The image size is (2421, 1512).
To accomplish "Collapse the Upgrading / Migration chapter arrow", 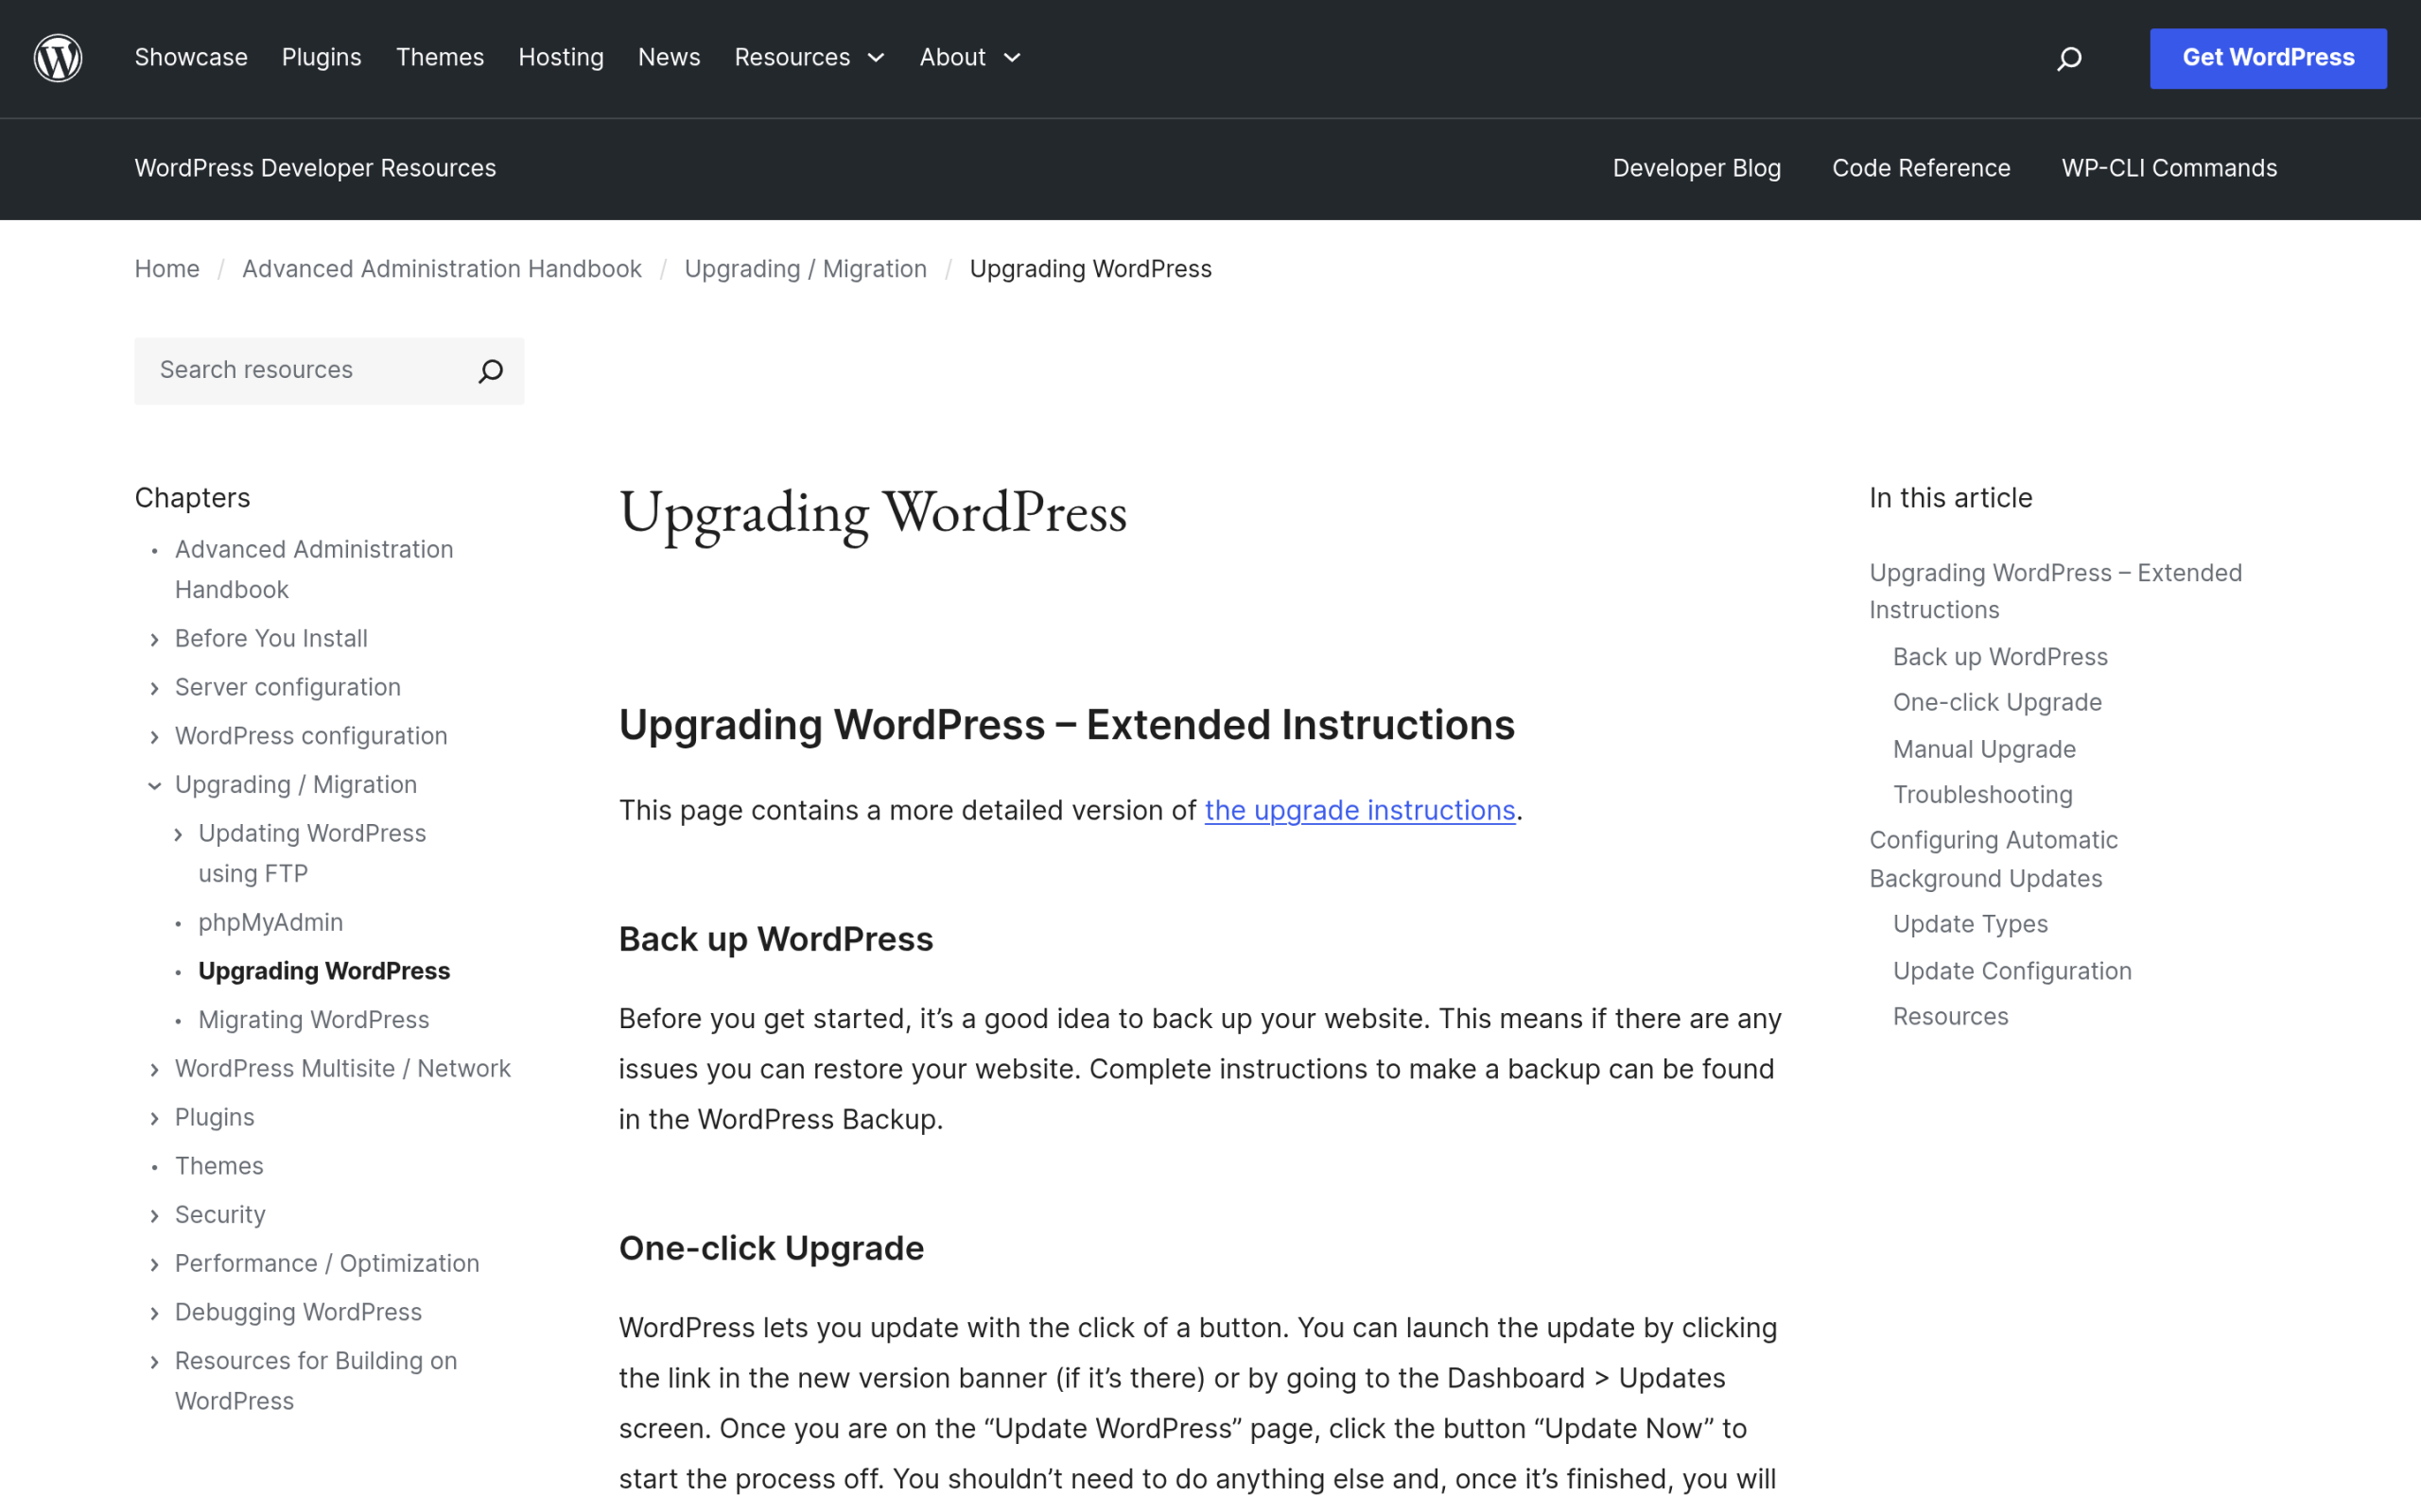I will 154,785.
